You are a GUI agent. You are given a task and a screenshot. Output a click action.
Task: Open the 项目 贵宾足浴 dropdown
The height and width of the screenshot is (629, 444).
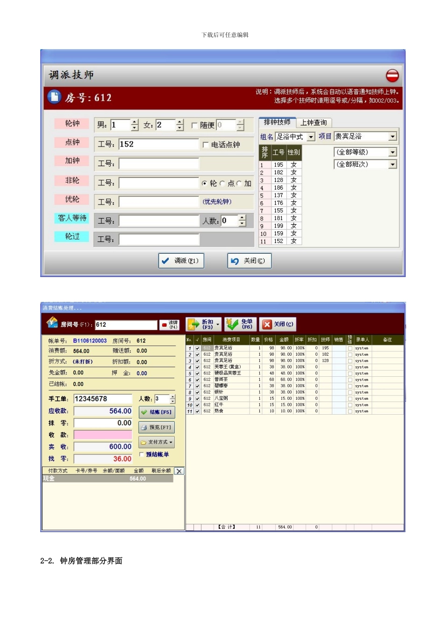coord(393,137)
